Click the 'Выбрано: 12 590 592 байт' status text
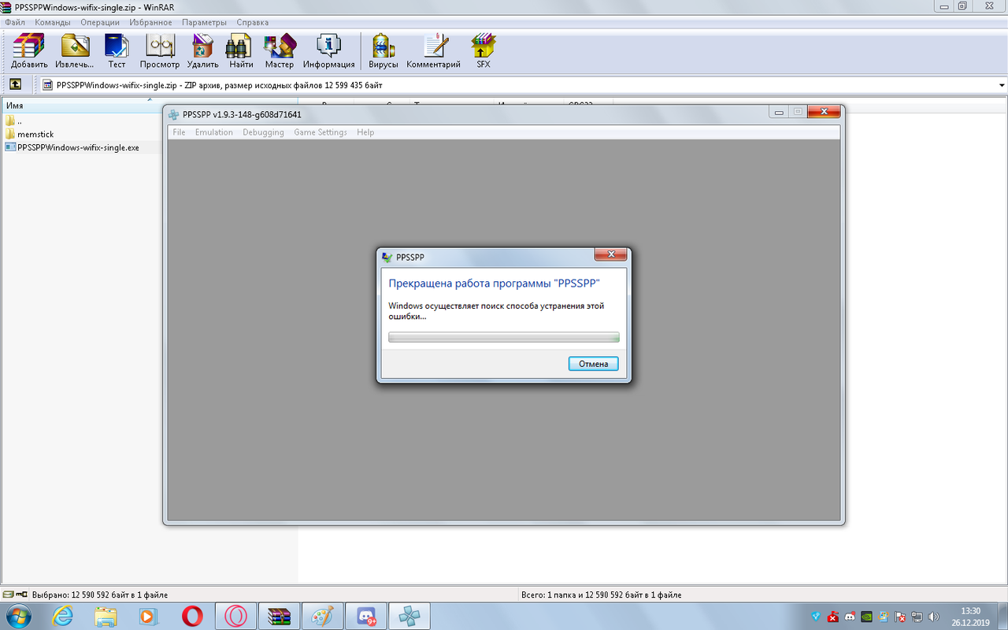The height and width of the screenshot is (630, 1008). [x=99, y=595]
